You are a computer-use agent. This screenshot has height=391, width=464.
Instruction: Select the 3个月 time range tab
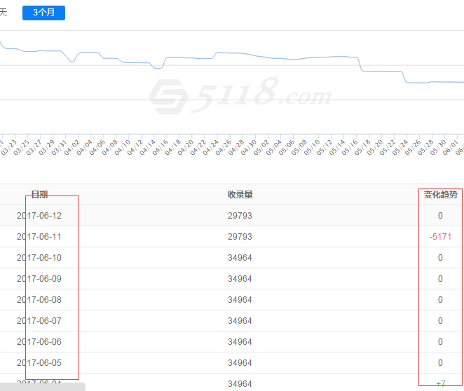tap(43, 13)
